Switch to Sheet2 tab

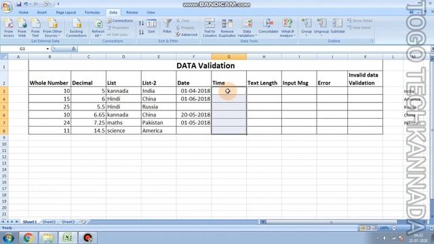click(49, 222)
